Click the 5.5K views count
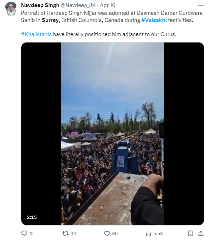Image resolution: width=210 pixels, height=240 pixels. click(x=158, y=233)
